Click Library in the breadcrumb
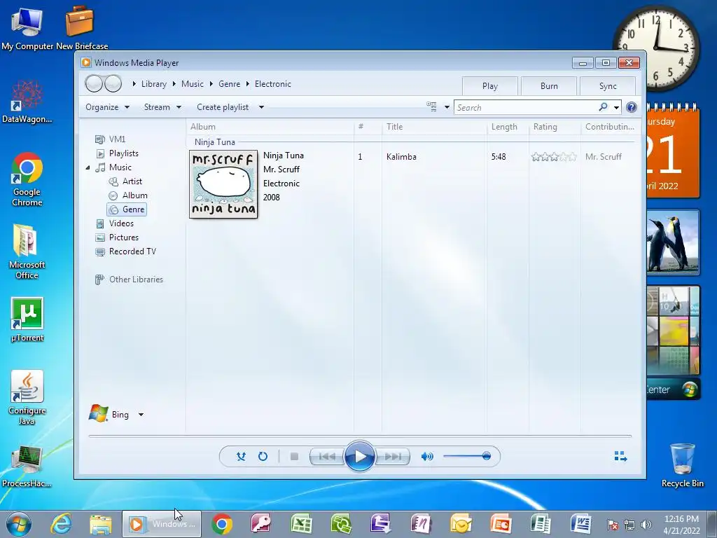Viewport: 717px width, 538px height. point(153,84)
